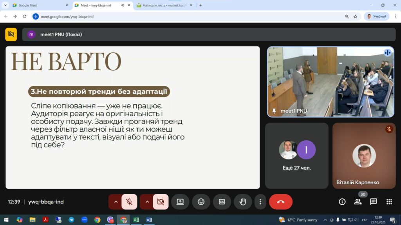Expand audio settings arrow beside microphone
The width and height of the screenshot is (401, 225).
coord(116,202)
